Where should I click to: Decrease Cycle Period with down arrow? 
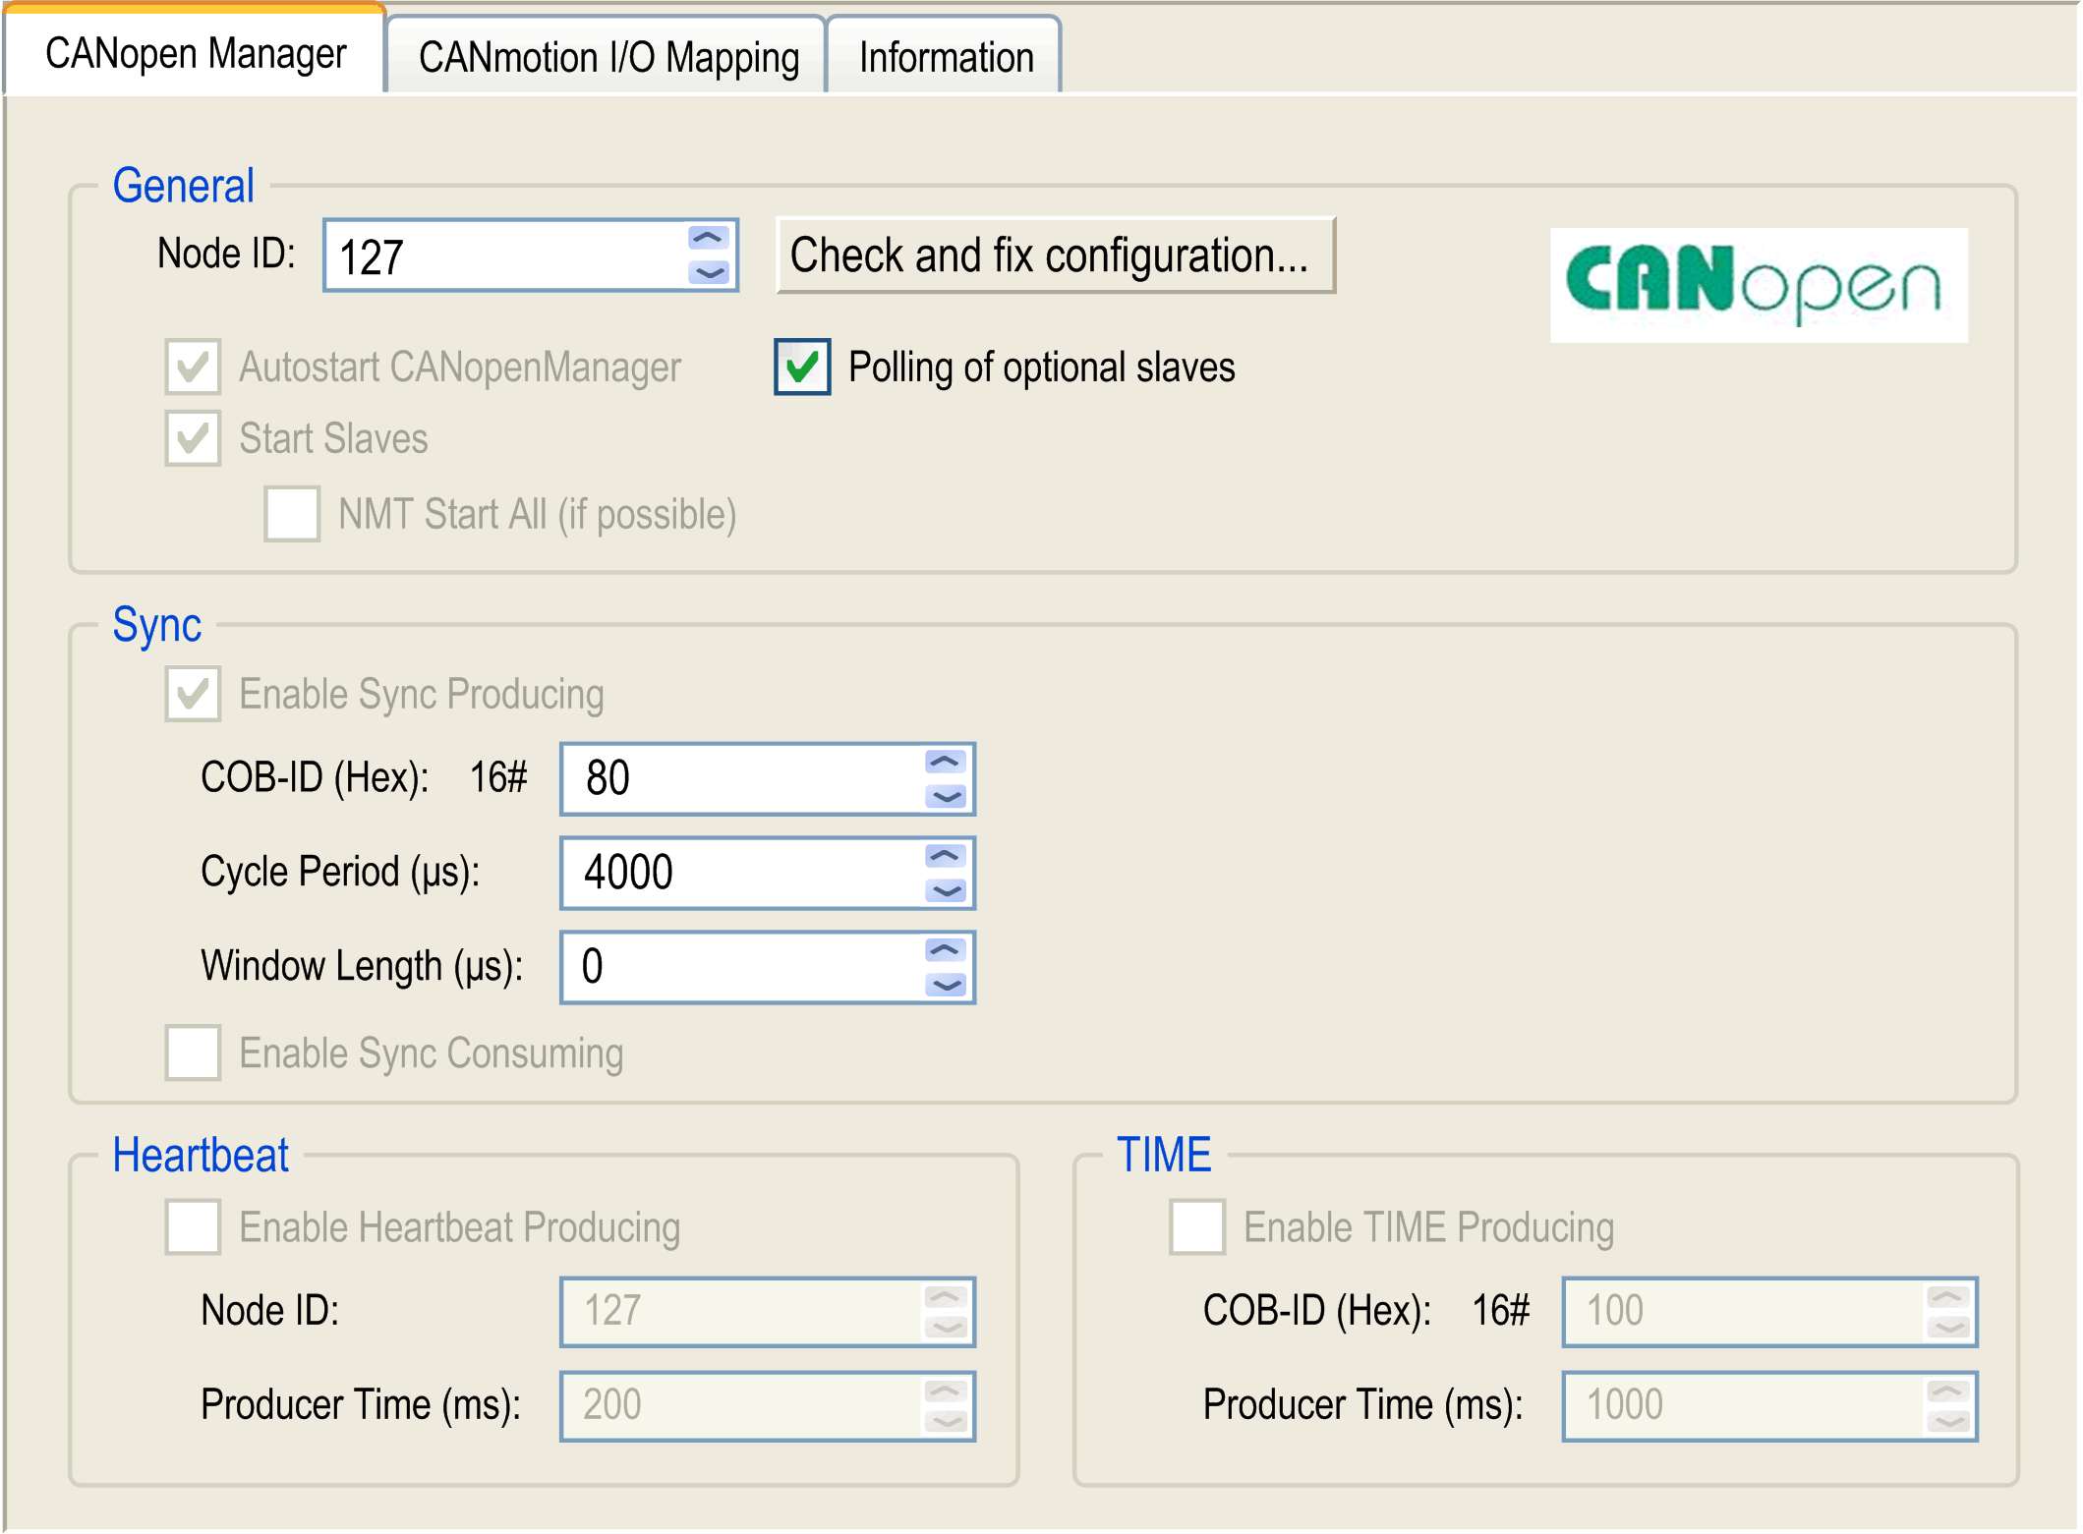[945, 890]
